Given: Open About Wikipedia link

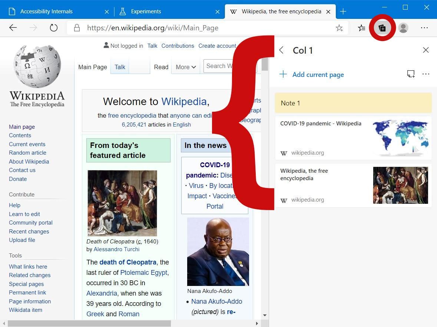Looking at the screenshot, I should 29,162.
